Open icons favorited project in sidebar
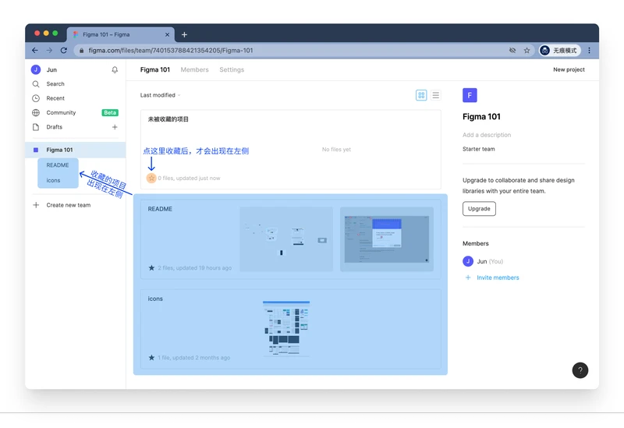The image size is (624, 428). (53, 180)
